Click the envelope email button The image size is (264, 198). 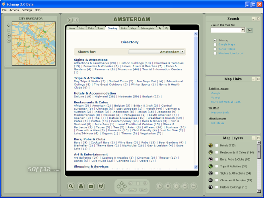tap(91, 186)
